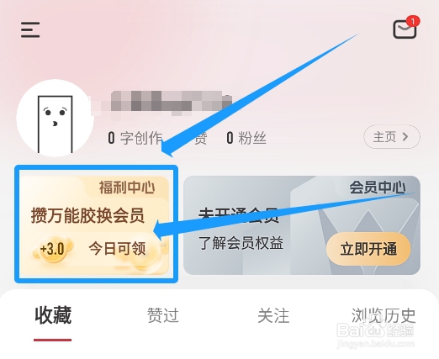This screenshot has height=359, width=439.
Task: Tap 攒万能胶换会员 text
Action: [x=87, y=215]
